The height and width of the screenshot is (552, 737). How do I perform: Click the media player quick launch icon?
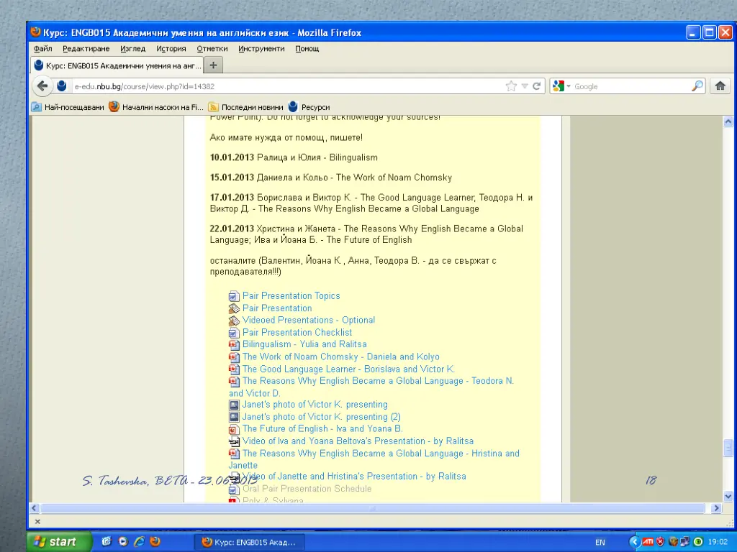123,541
